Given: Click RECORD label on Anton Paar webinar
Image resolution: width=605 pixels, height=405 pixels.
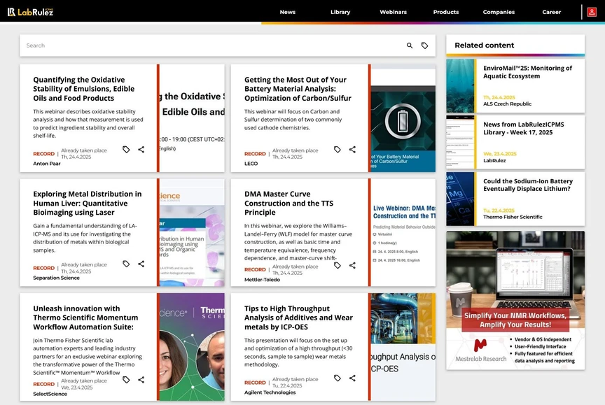Looking at the screenshot, I should pyautogui.click(x=43, y=154).
